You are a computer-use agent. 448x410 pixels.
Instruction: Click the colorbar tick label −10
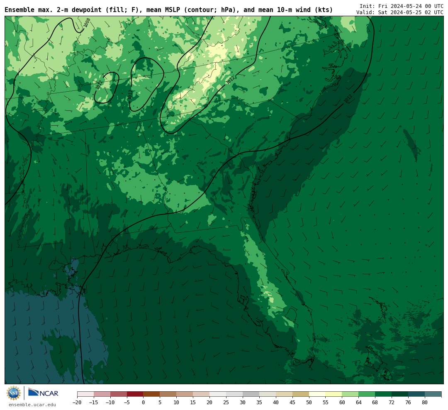point(110,402)
